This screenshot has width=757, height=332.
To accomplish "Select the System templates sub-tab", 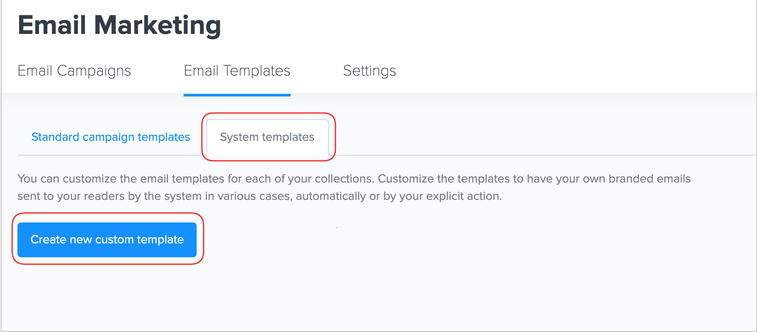I will [267, 137].
